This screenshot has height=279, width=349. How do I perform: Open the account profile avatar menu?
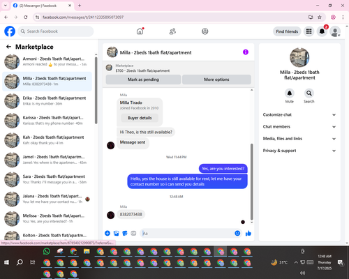(x=335, y=31)
